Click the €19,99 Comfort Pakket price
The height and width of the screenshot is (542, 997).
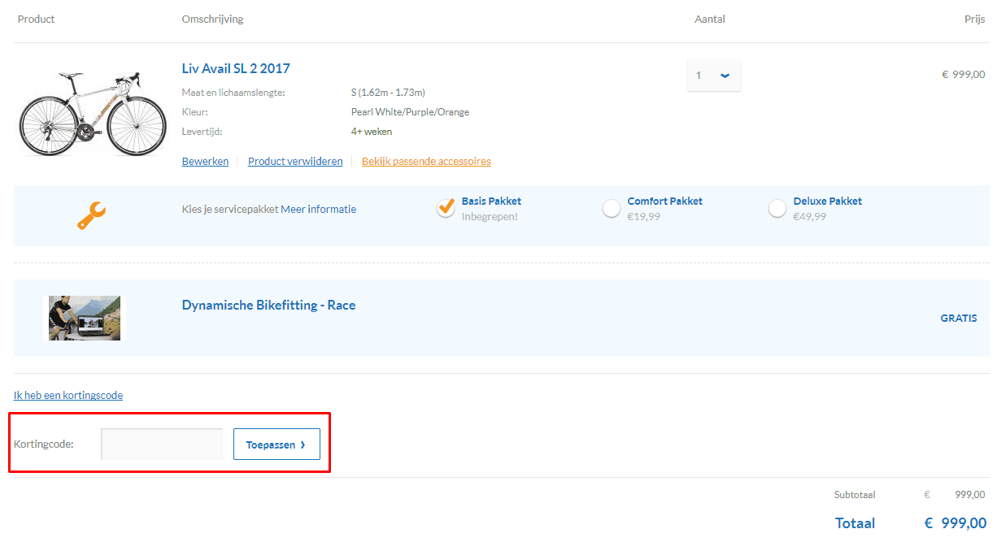(x=644, y=217)
